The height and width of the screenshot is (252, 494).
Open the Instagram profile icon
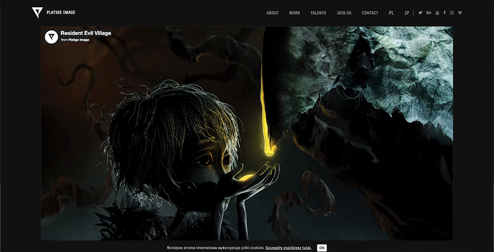tap(452, 13)
